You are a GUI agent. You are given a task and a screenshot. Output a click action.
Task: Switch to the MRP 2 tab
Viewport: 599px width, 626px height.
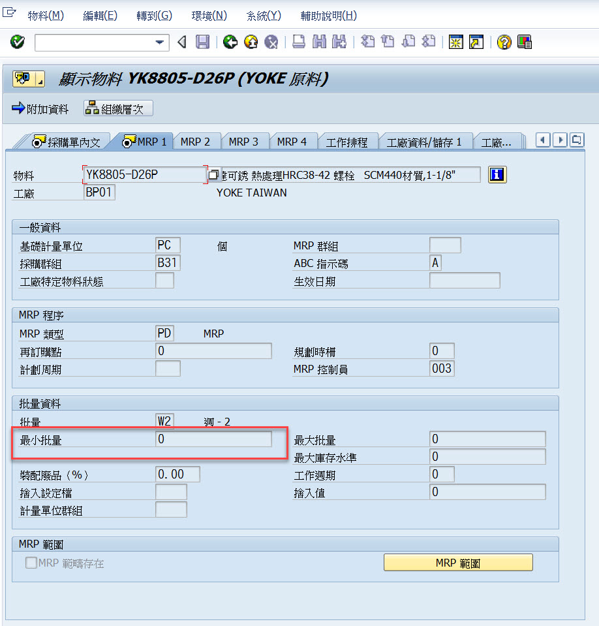[x=195, y=142]
